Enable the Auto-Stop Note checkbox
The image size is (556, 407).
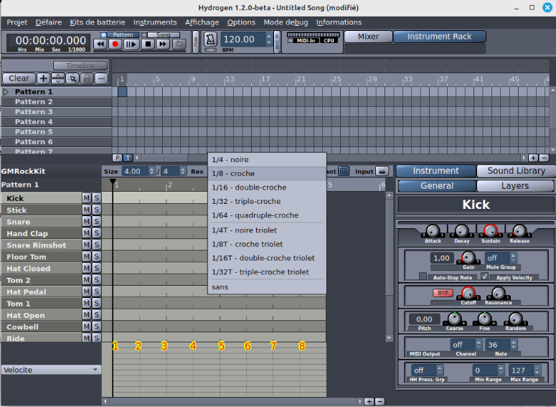(x=423, y=276)
